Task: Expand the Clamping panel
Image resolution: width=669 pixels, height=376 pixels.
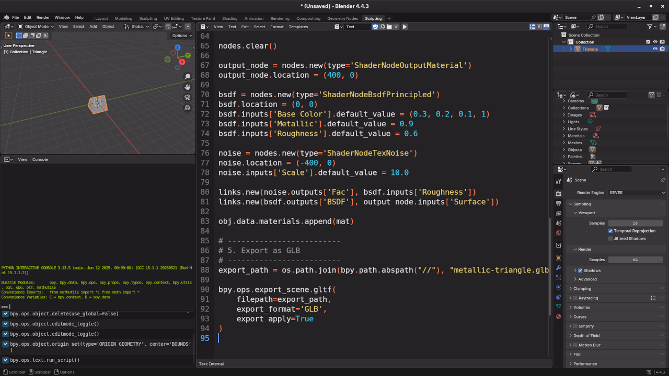Action: tap(582, 289)
